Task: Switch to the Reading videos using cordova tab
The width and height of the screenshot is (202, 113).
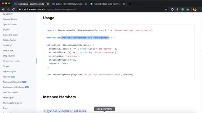Action: pos(108,4)
